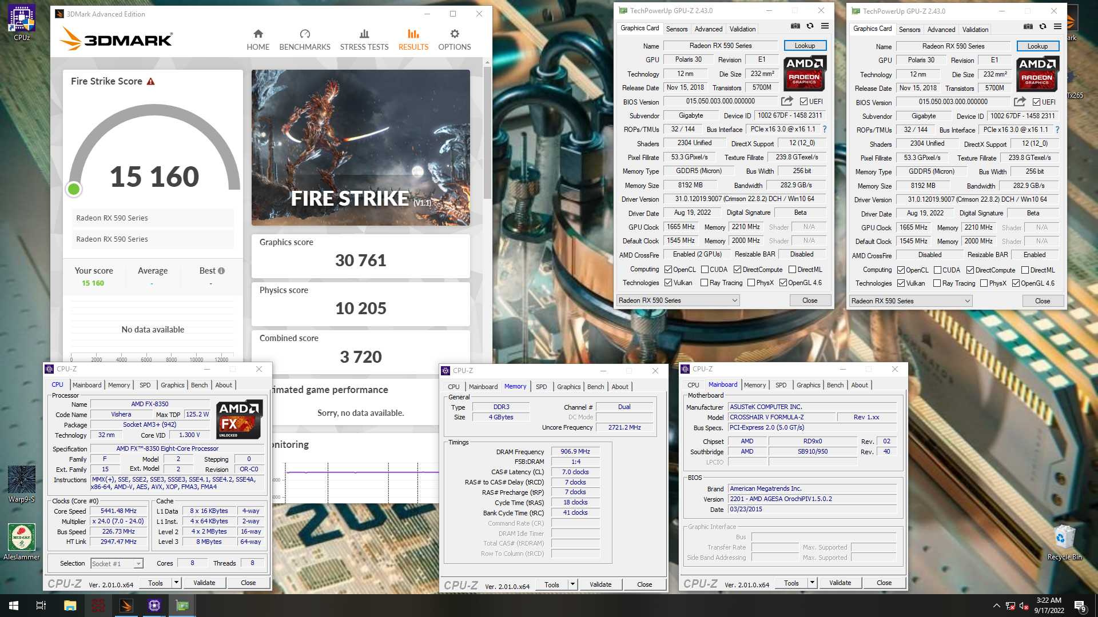Open Bench tab in CPU-Z Memory window
This screenshot has height=617, width=1098.
(x=595, y=387)
